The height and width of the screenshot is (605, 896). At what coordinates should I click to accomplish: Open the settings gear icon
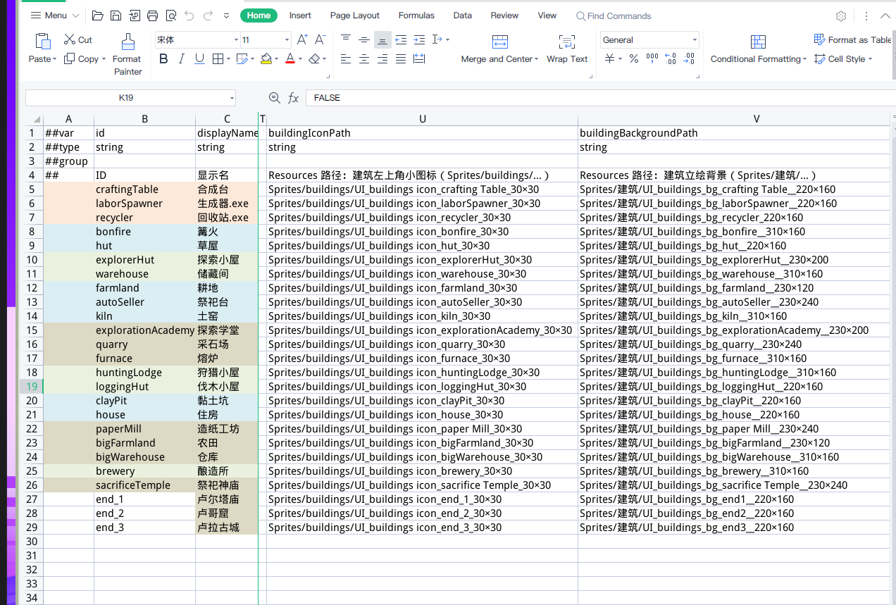841,15
